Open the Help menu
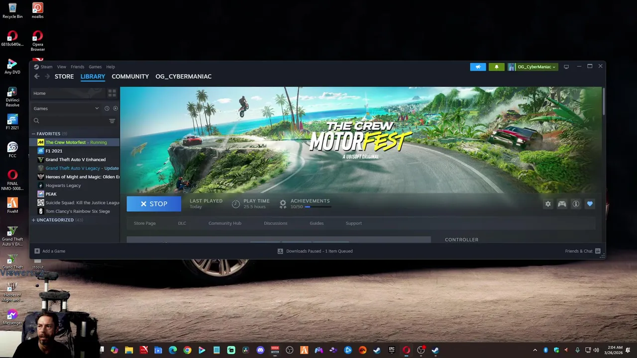 pyautogui.click(x=110, y=67)
